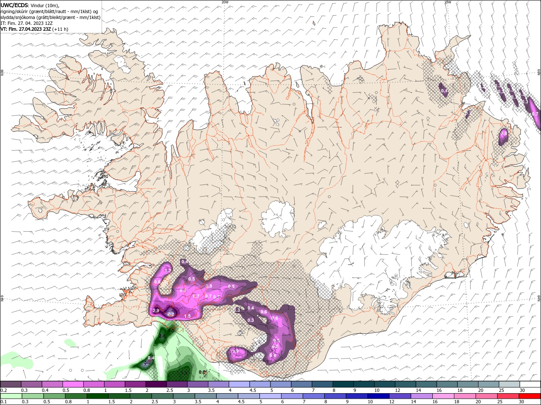Click the "UWC/ECDS" title text
Image resolution: width=541 pixels, height=405 pixels.
(x=14, y=5)
